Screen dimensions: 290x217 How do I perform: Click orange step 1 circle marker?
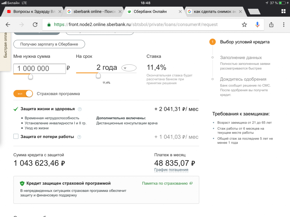213,42
